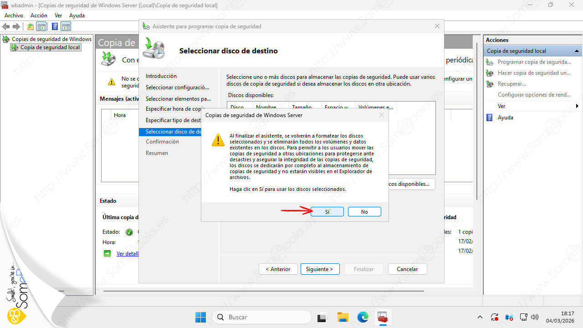The image size is (583, 328).
Task: Open File Explorer from the taskbar
Action: coord(343,317)
